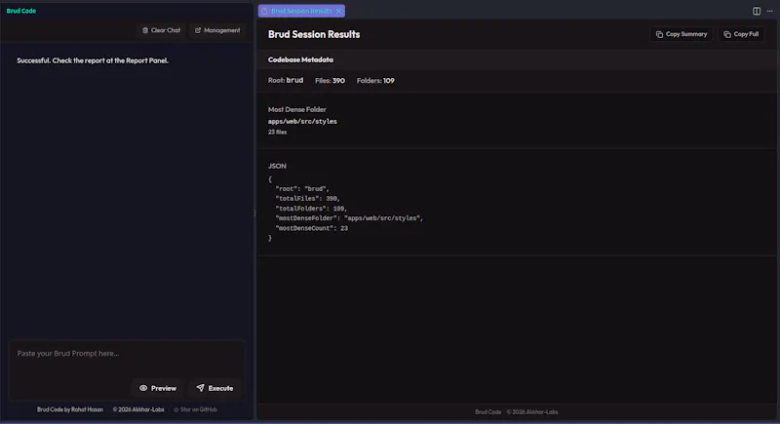The image size is (780, 424).
Task: Click the file icon on the results tab
Action: click(x=264, y=11)
